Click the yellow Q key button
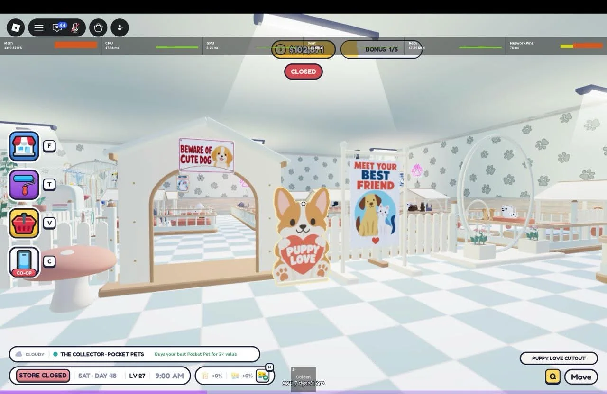This screenshot has height=394, width=607. pos(553,377)
